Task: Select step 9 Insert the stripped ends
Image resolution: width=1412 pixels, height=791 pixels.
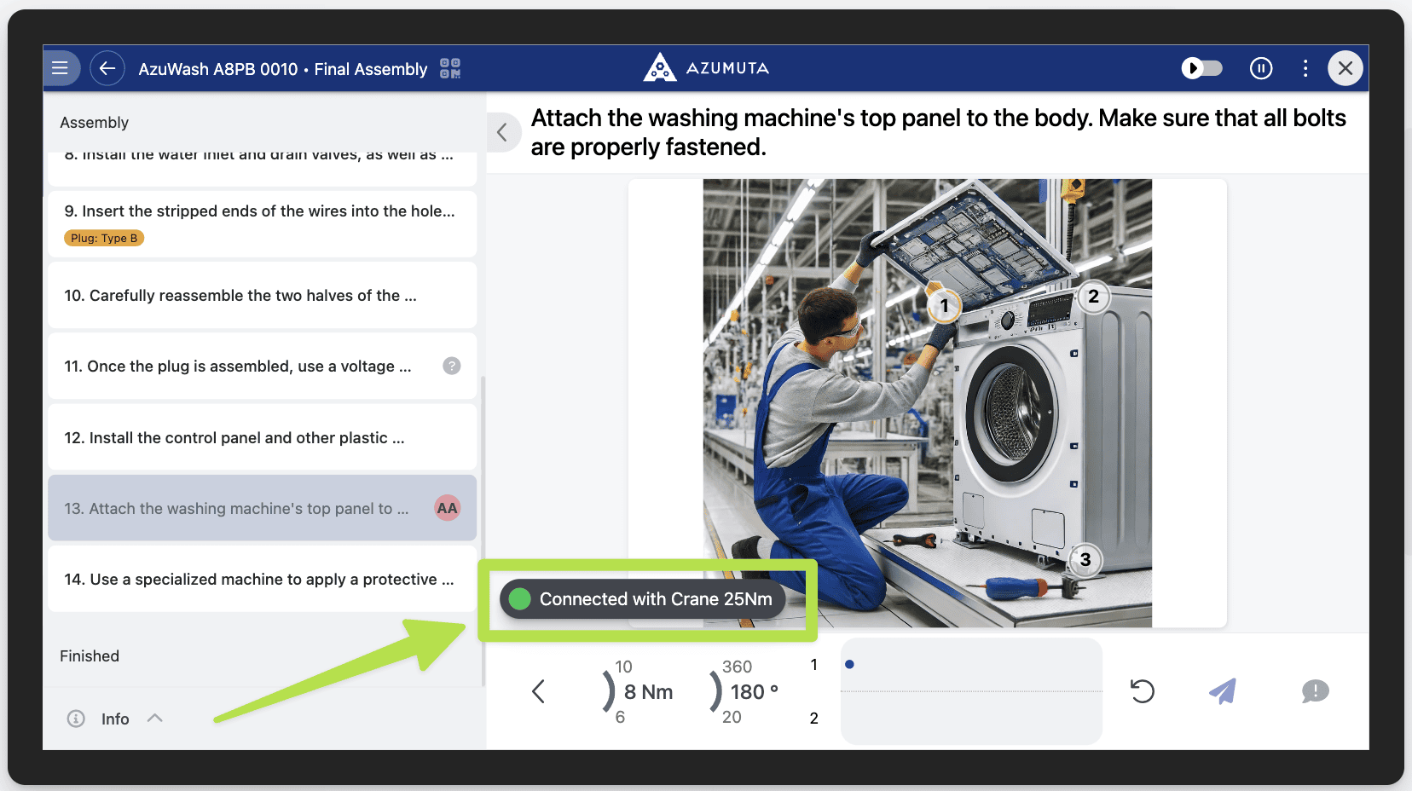Action: click(x=259, y=211)
